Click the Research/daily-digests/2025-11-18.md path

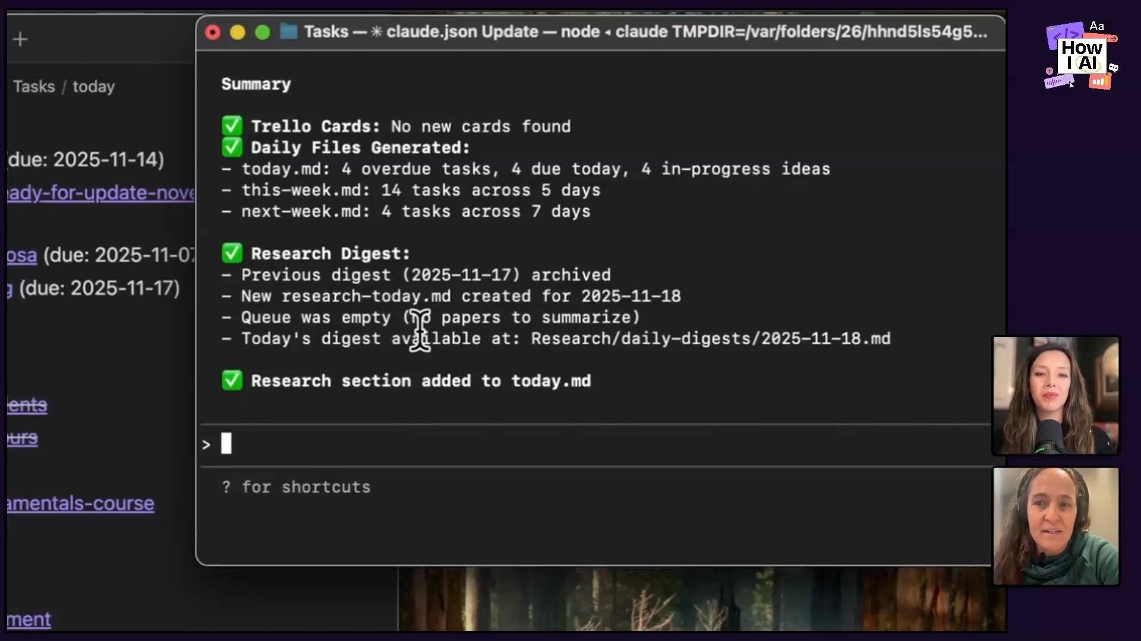711,339
